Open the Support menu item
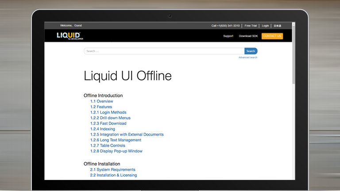Image resolution: width=340 pixels, height=191 pixels. [x=228, y=36]
